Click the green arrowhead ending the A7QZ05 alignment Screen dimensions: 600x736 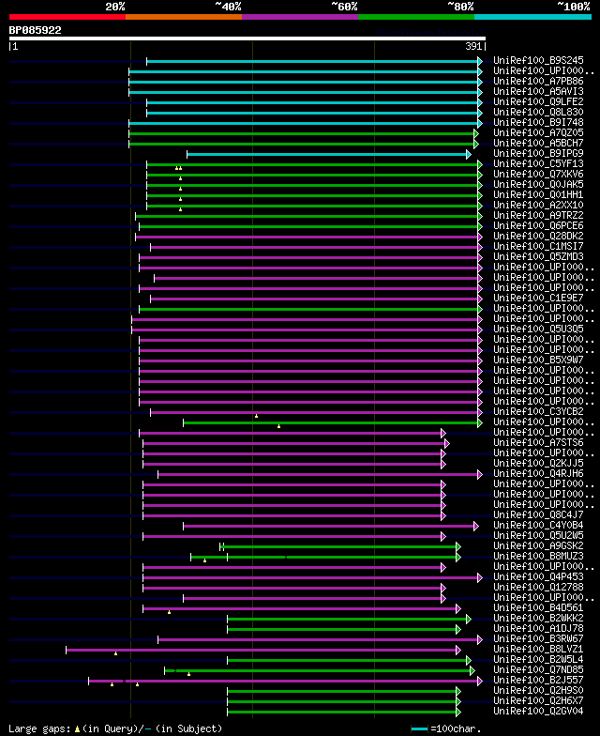476,133
